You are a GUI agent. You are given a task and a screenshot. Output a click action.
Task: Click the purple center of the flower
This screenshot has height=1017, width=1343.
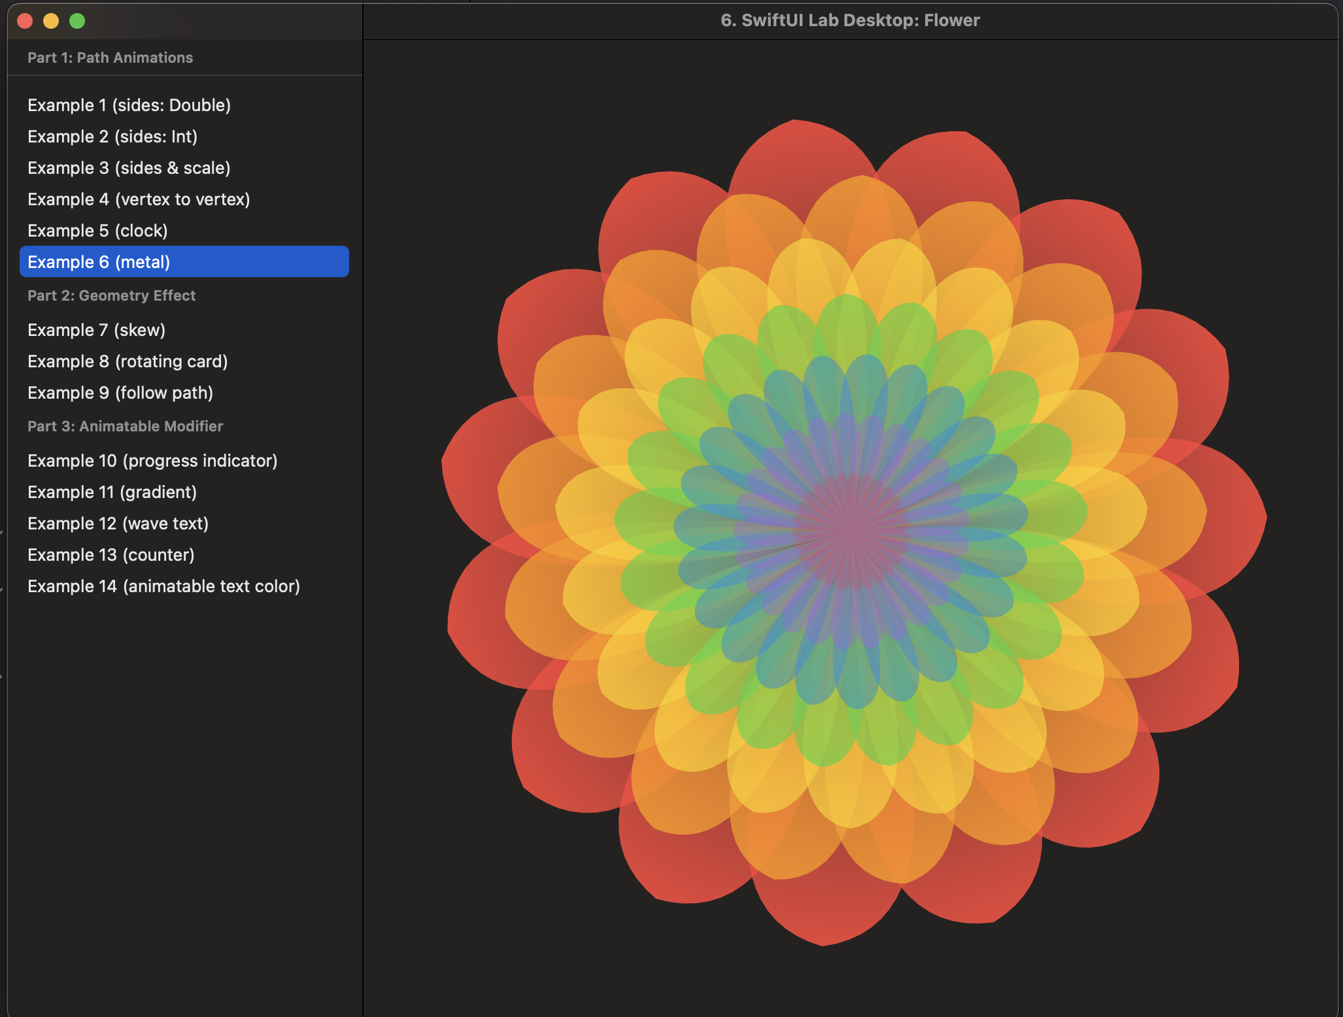click(x=851, y=531)
